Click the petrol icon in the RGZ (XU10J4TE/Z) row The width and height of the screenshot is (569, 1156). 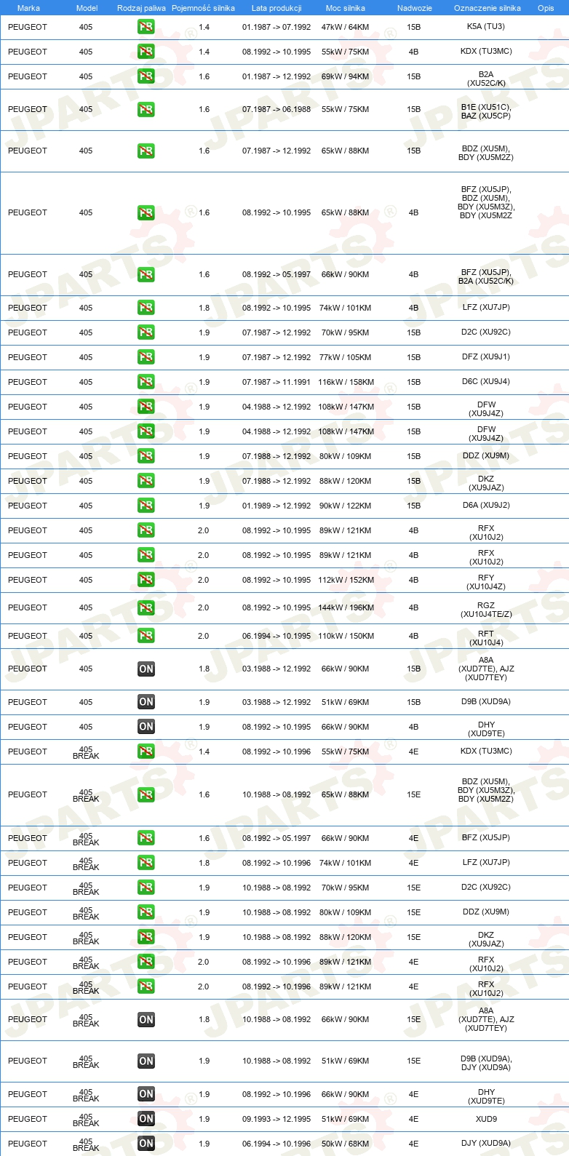146,607
